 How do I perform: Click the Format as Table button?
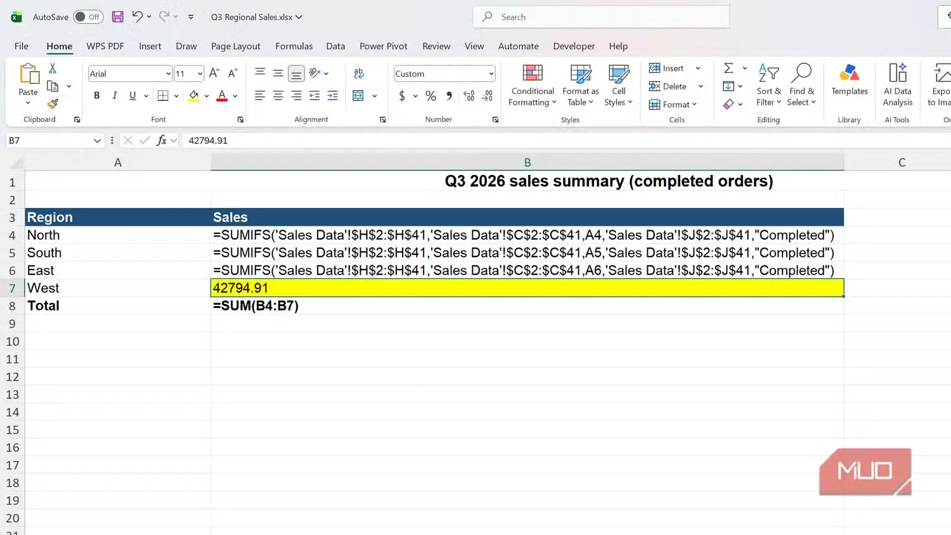(581, 84)
